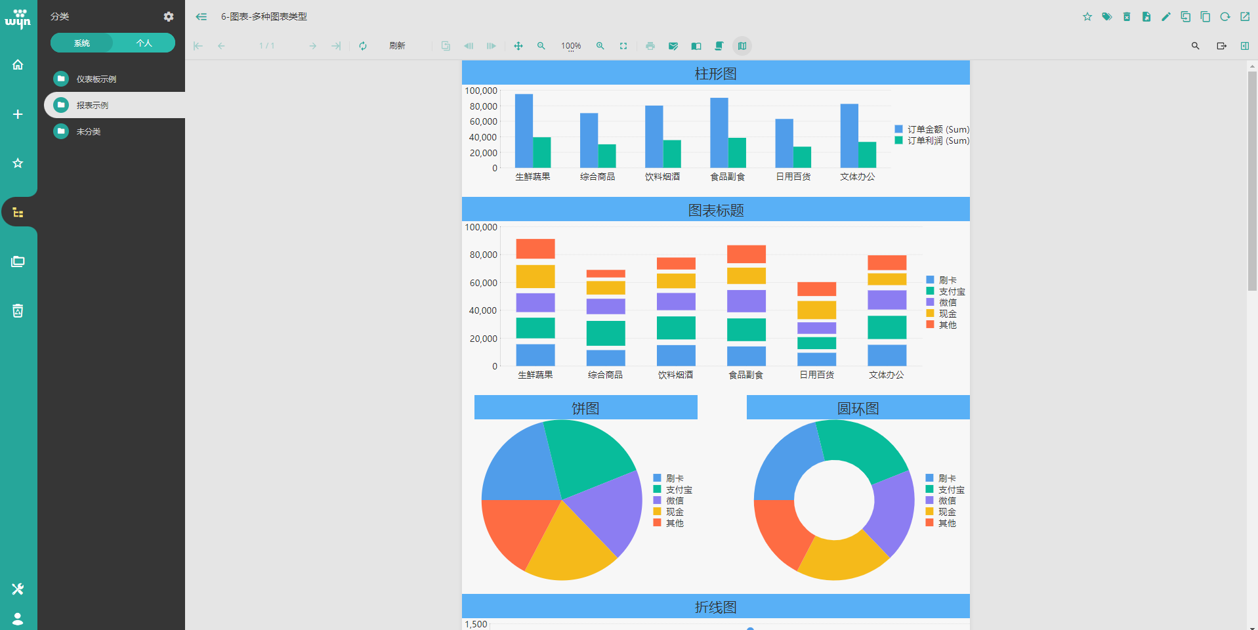The width and height of the screenshot is (1258, 630).
Task: Click the 刷新 refresh button
Action: point(397,46)
